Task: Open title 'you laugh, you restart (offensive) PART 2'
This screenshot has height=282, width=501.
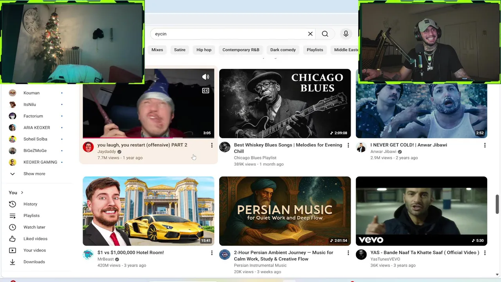Action: (x=142, y=145)
